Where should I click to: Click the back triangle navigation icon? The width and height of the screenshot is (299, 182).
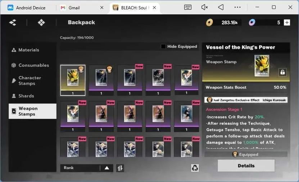[x=221, y=7]
